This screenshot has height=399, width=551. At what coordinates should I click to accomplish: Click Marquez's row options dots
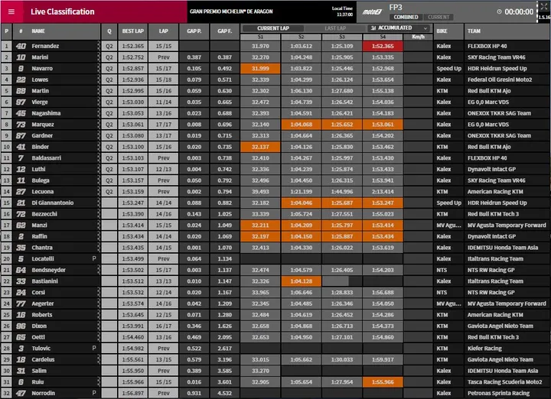[99, 125]
